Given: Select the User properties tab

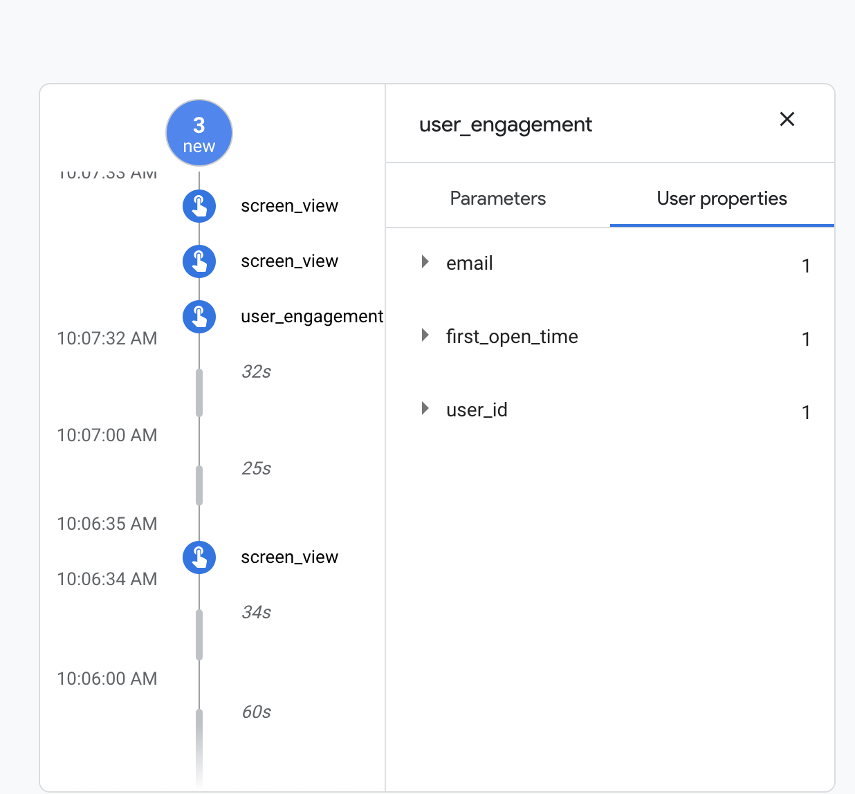Looking at the screenshot, I should pos(721,198).
